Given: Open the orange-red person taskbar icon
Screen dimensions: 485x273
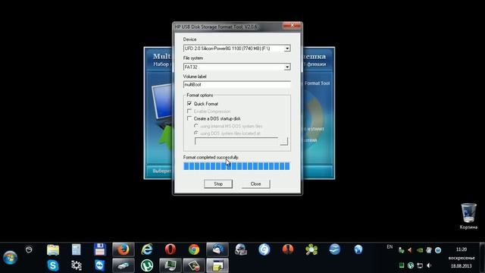Looking at the screenshot, I should tap(288, 249).
